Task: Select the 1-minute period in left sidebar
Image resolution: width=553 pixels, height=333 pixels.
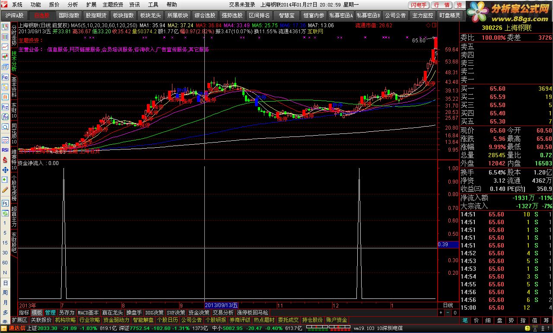Action: tap(5, 223)
